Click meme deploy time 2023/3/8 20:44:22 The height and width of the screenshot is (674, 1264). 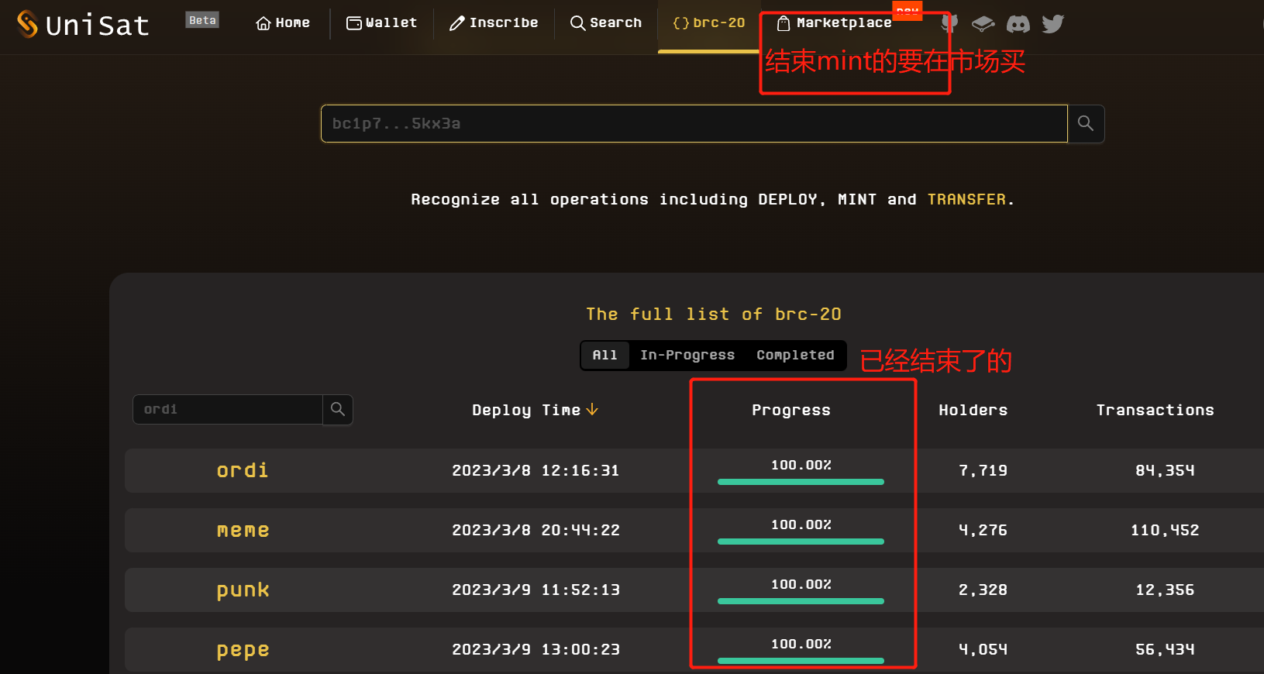click(536, 530)
